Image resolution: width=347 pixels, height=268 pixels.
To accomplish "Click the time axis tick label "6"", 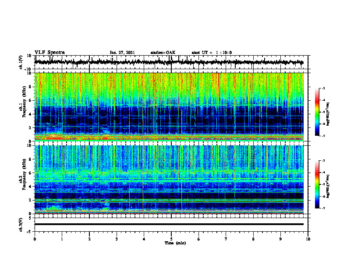I will tap(198, 239).
